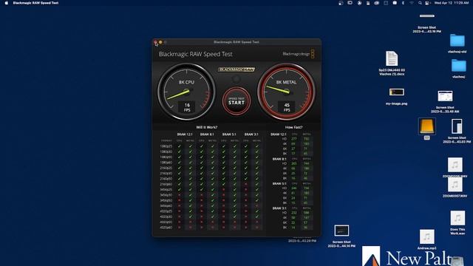Click the 8K CPU gauge dial
This screenshot has width=473, height=266.
tap(186, 92)
